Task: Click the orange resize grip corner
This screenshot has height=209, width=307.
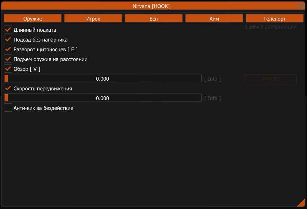Action: click(302, 203)
